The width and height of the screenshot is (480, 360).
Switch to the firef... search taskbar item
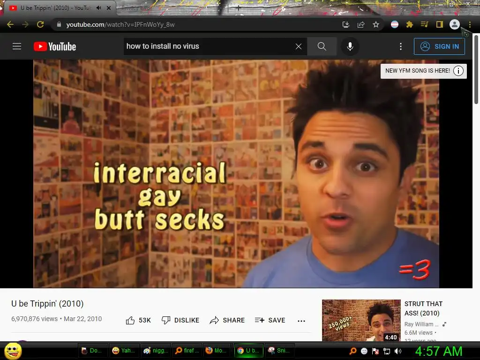tap(187, 351)
